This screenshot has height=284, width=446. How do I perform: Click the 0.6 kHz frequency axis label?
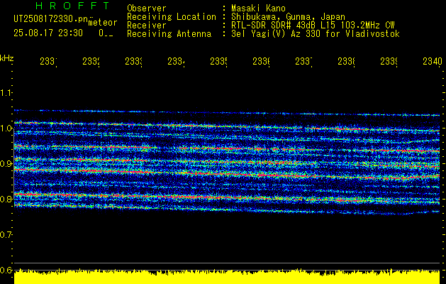click(6, 270)
